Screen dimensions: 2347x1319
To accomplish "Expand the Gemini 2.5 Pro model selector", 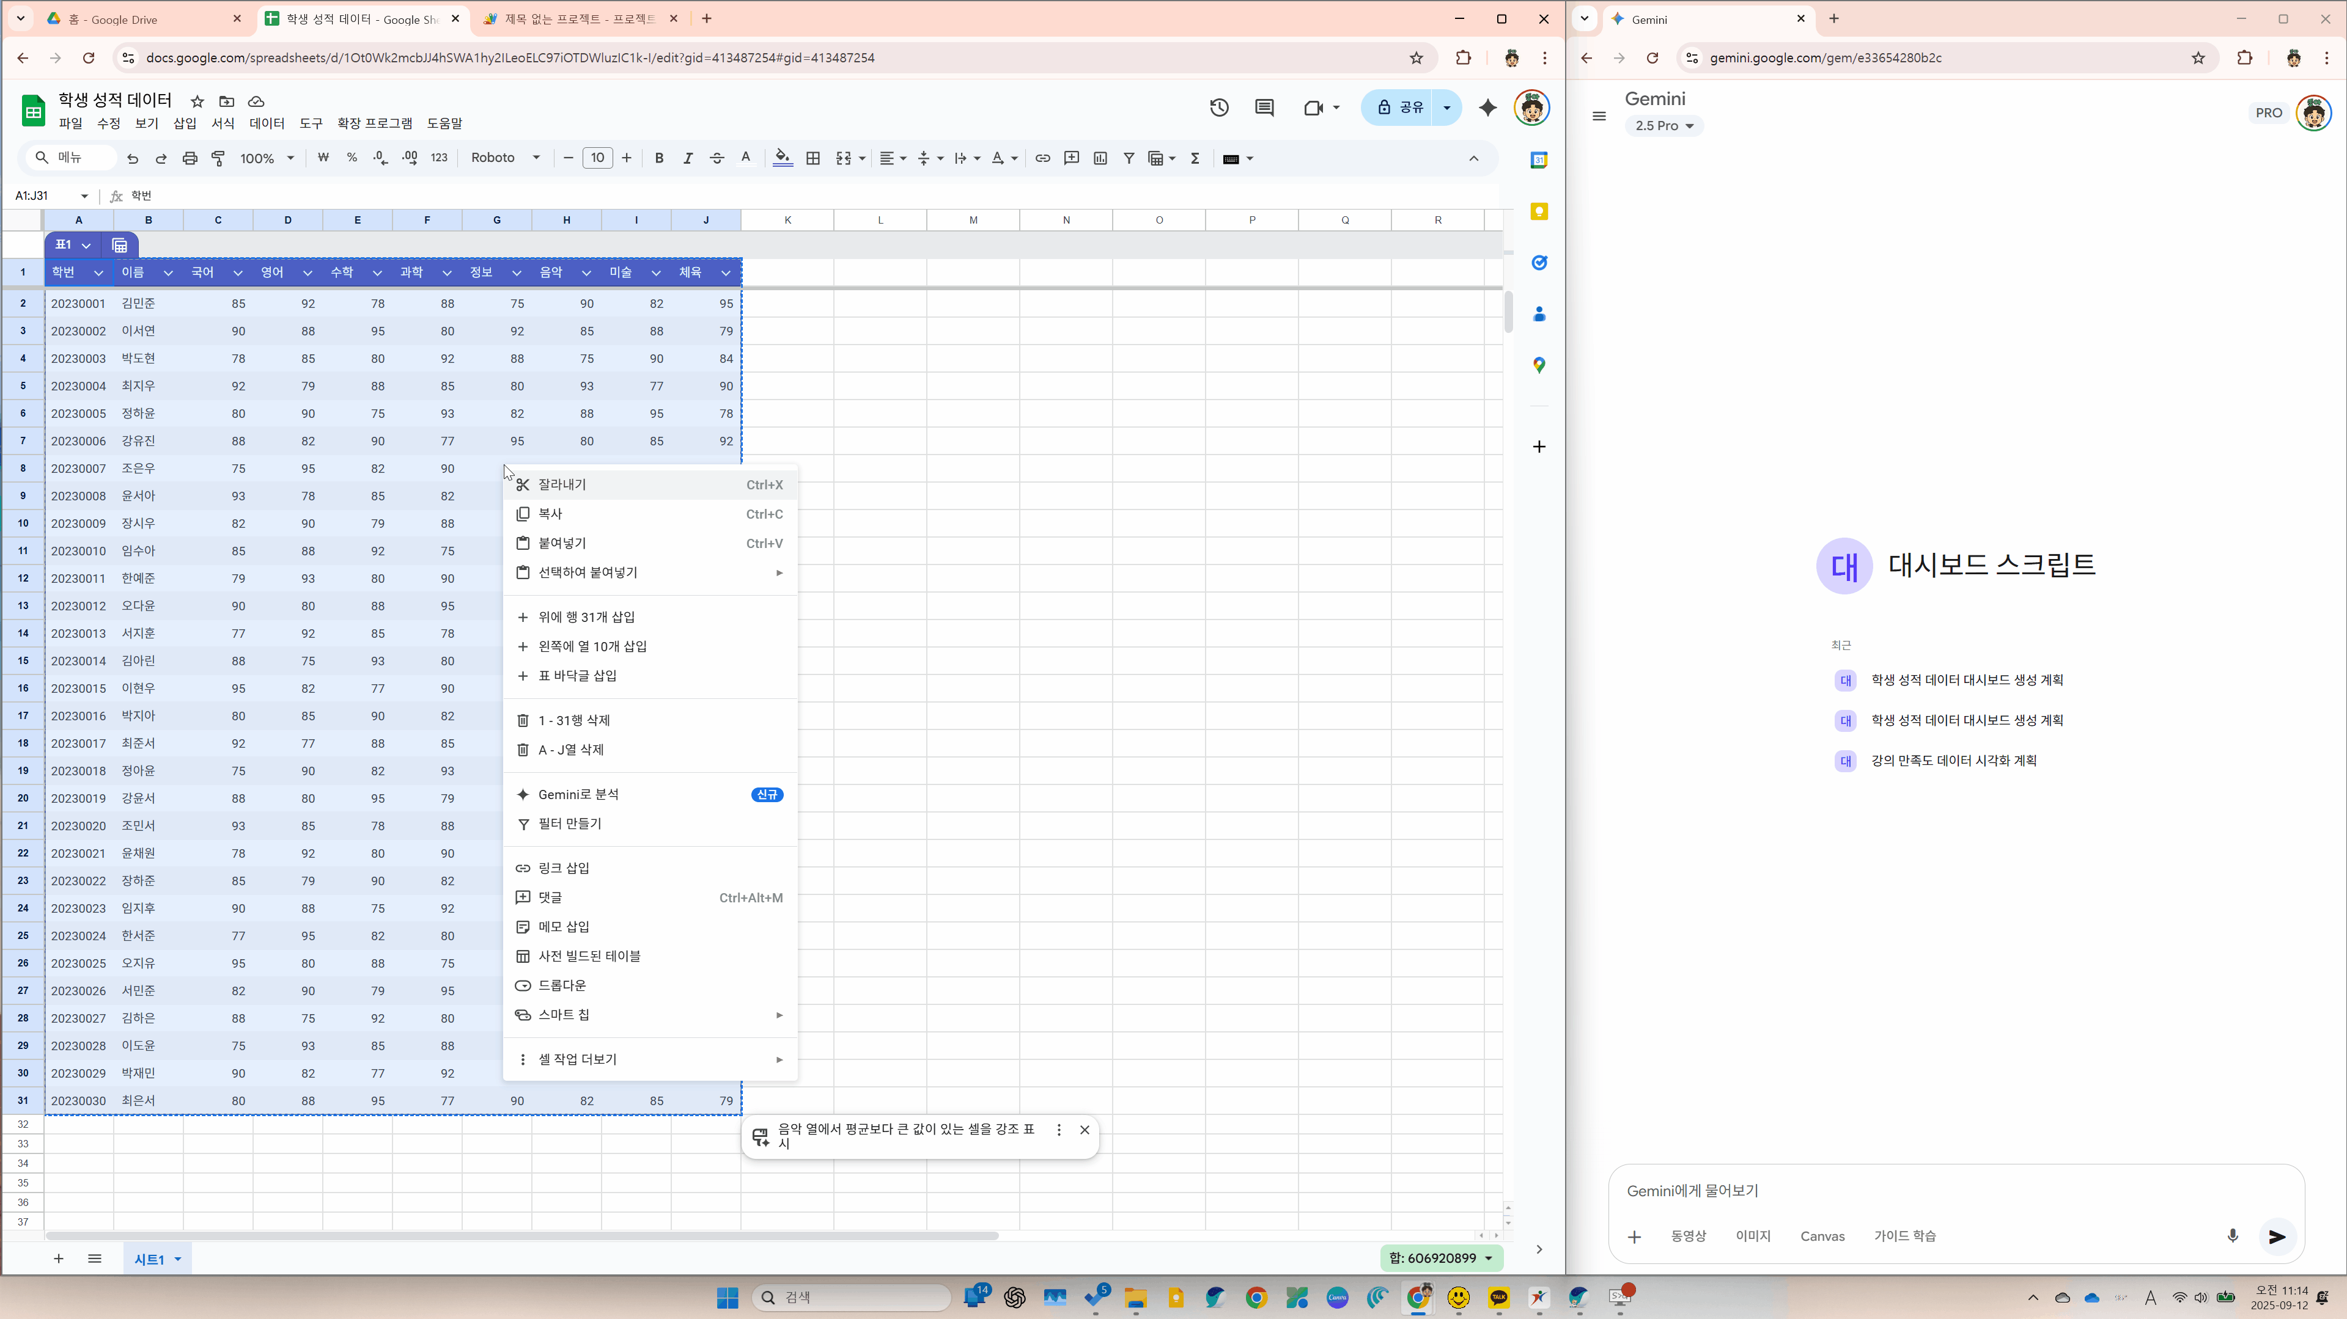I will 1664,126.
